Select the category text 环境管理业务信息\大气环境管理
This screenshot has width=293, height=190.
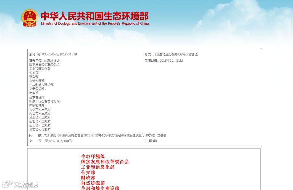coord(176,54)
